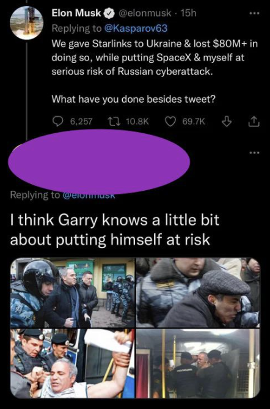
Task: Open the 15h timestamp of the tweet
Action: pyautogui.click(x=188, y=13)
